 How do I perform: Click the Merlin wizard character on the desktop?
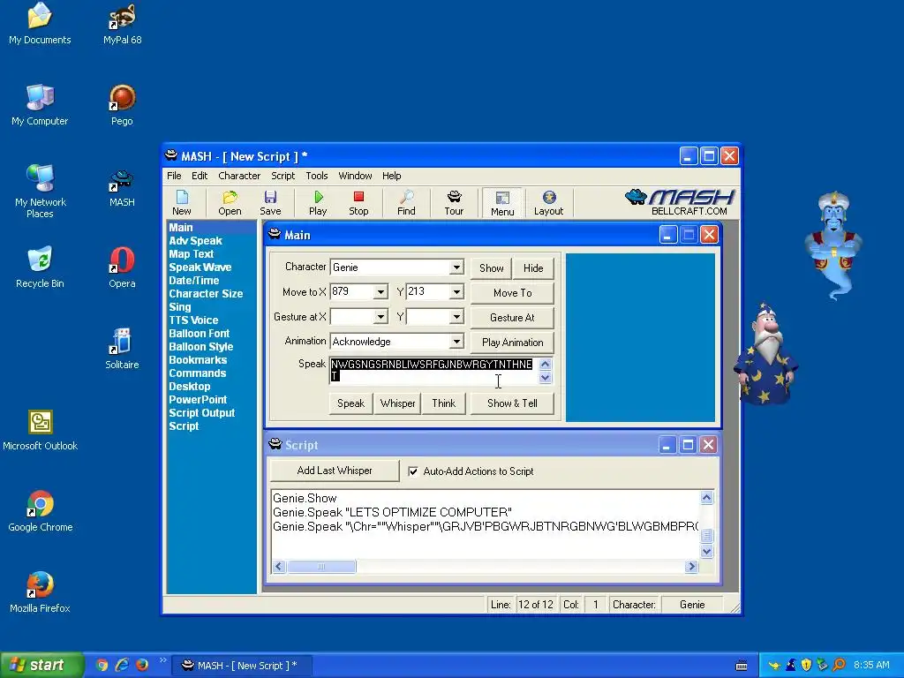click(766, 353)
